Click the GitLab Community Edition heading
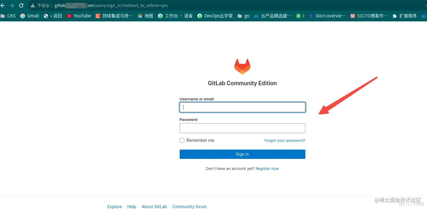Viewport: 427px width, 209px height. pyautogui.click(x=242, y=83)
